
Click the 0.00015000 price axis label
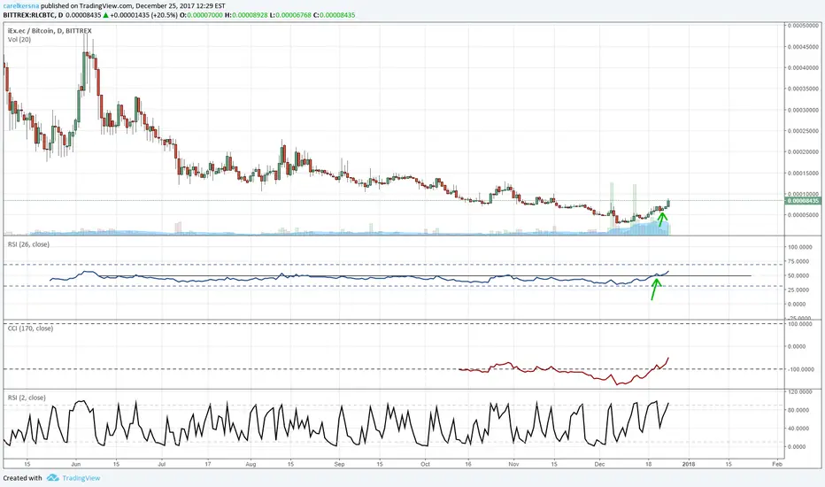[804, 173]
